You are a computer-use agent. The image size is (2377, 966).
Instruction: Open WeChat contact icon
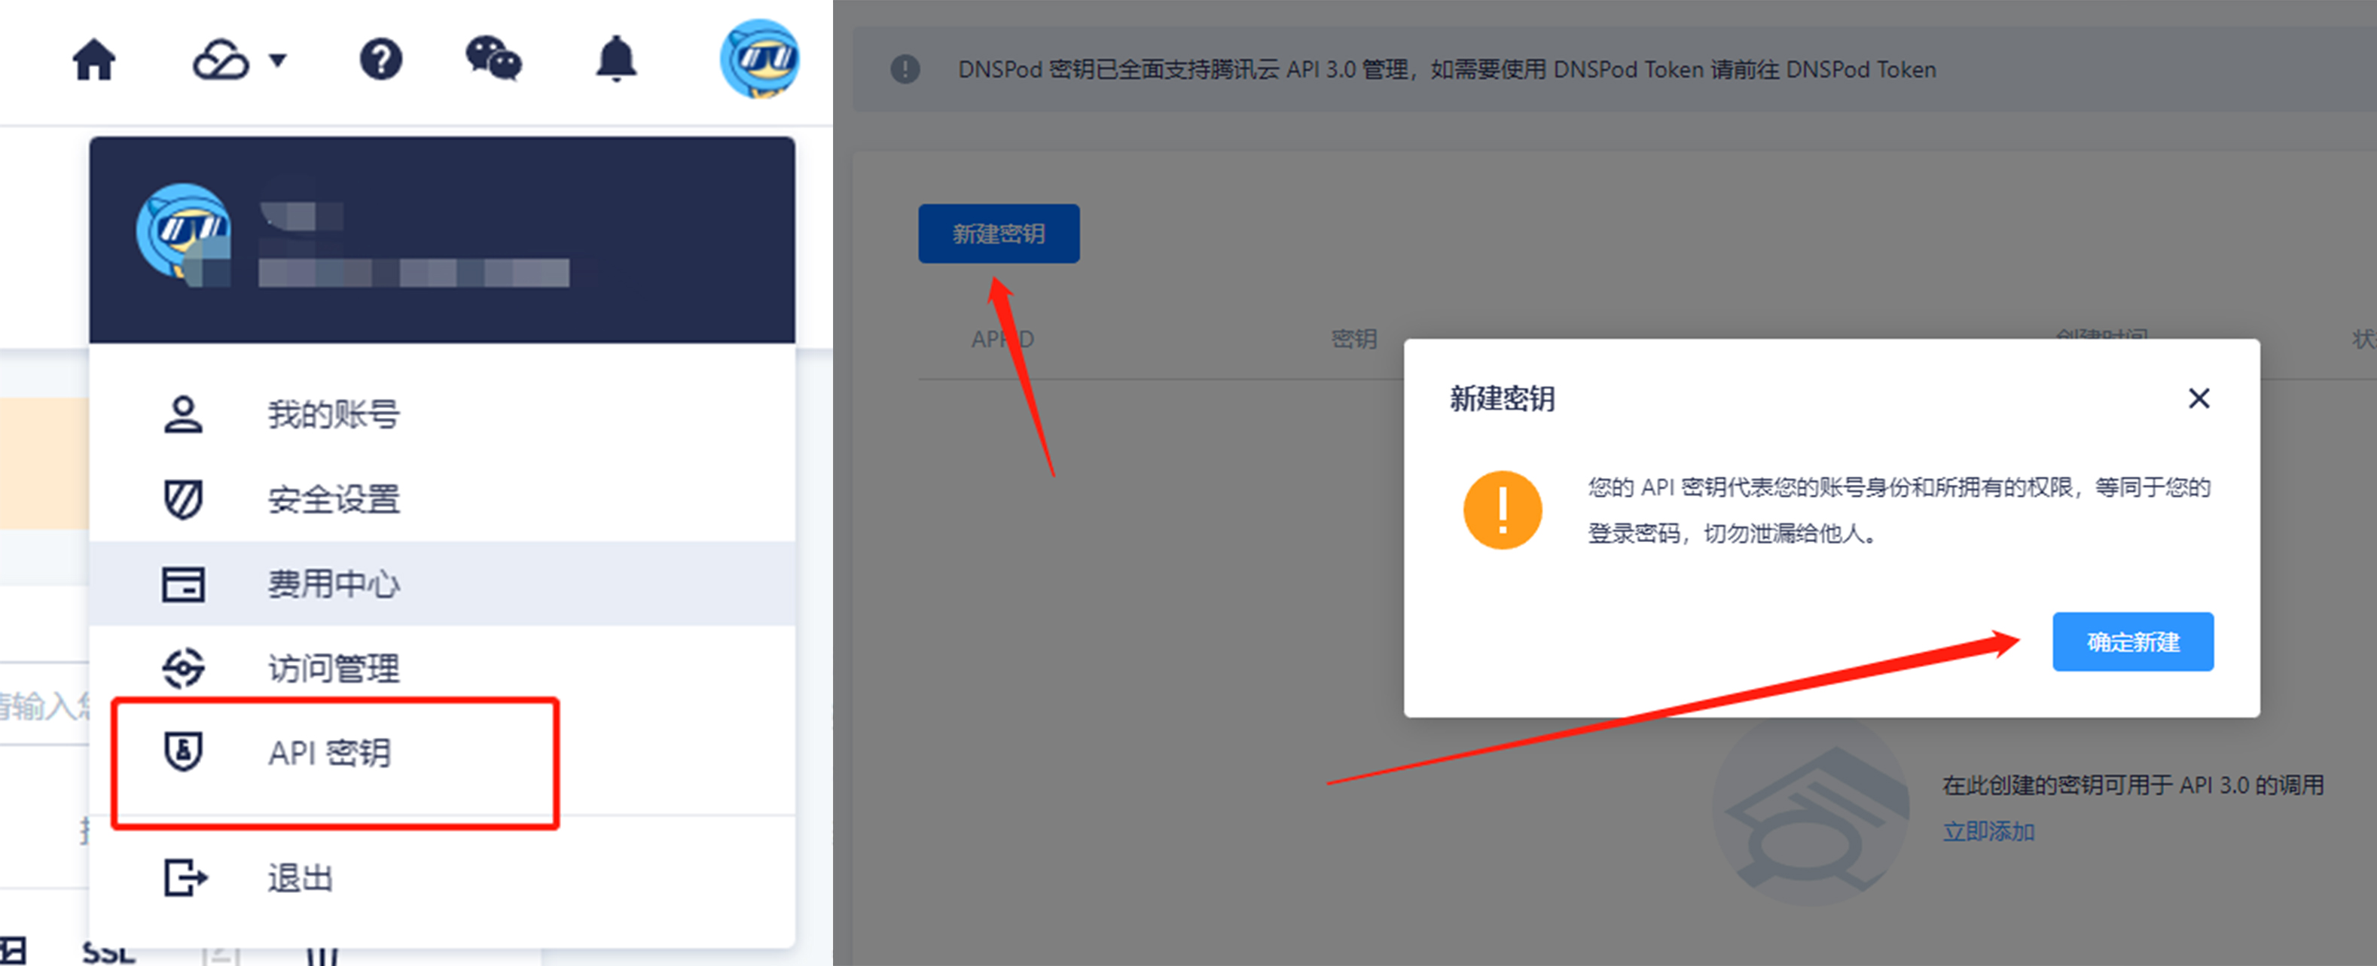point(493,58)
